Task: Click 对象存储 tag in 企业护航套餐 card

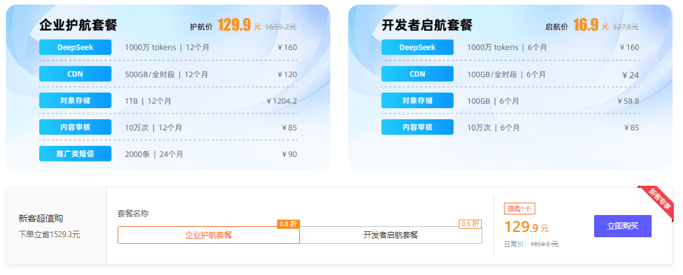Action: [x=75, y=101]
